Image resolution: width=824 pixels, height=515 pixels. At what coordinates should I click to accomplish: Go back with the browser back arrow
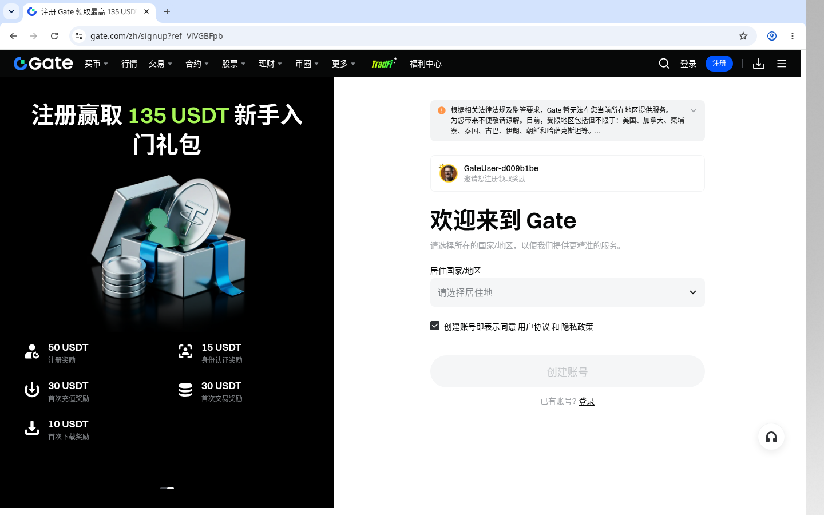pos(13,36)
